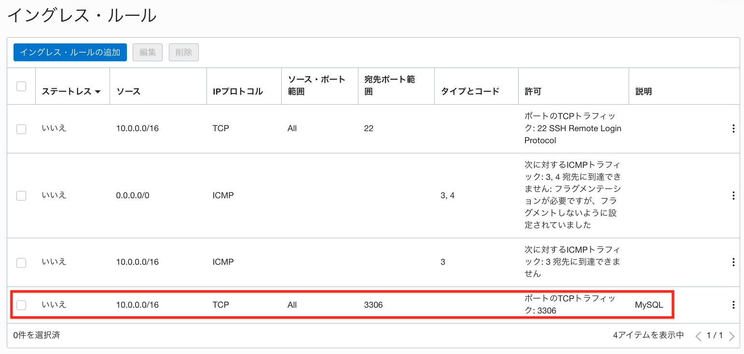Click the ソース column header
The height and width of the screenshot is (354, 744).
pyautogui.click(x=128, y=91)
